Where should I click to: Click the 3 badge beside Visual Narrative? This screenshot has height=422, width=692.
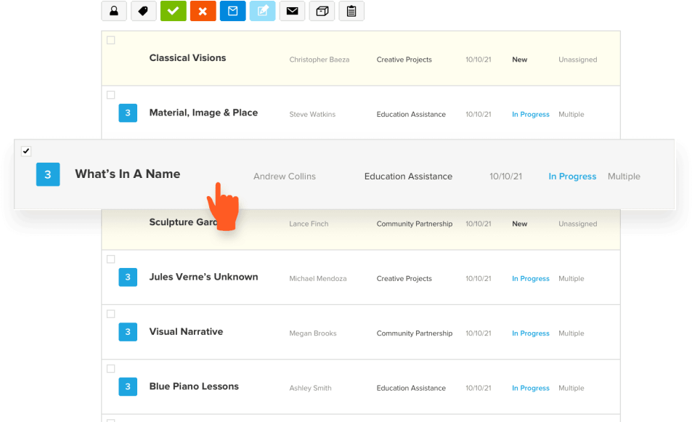(128, 332)
